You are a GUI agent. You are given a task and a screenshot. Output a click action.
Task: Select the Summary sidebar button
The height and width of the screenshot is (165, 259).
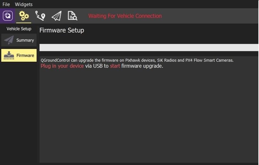[x=19, y=40]
